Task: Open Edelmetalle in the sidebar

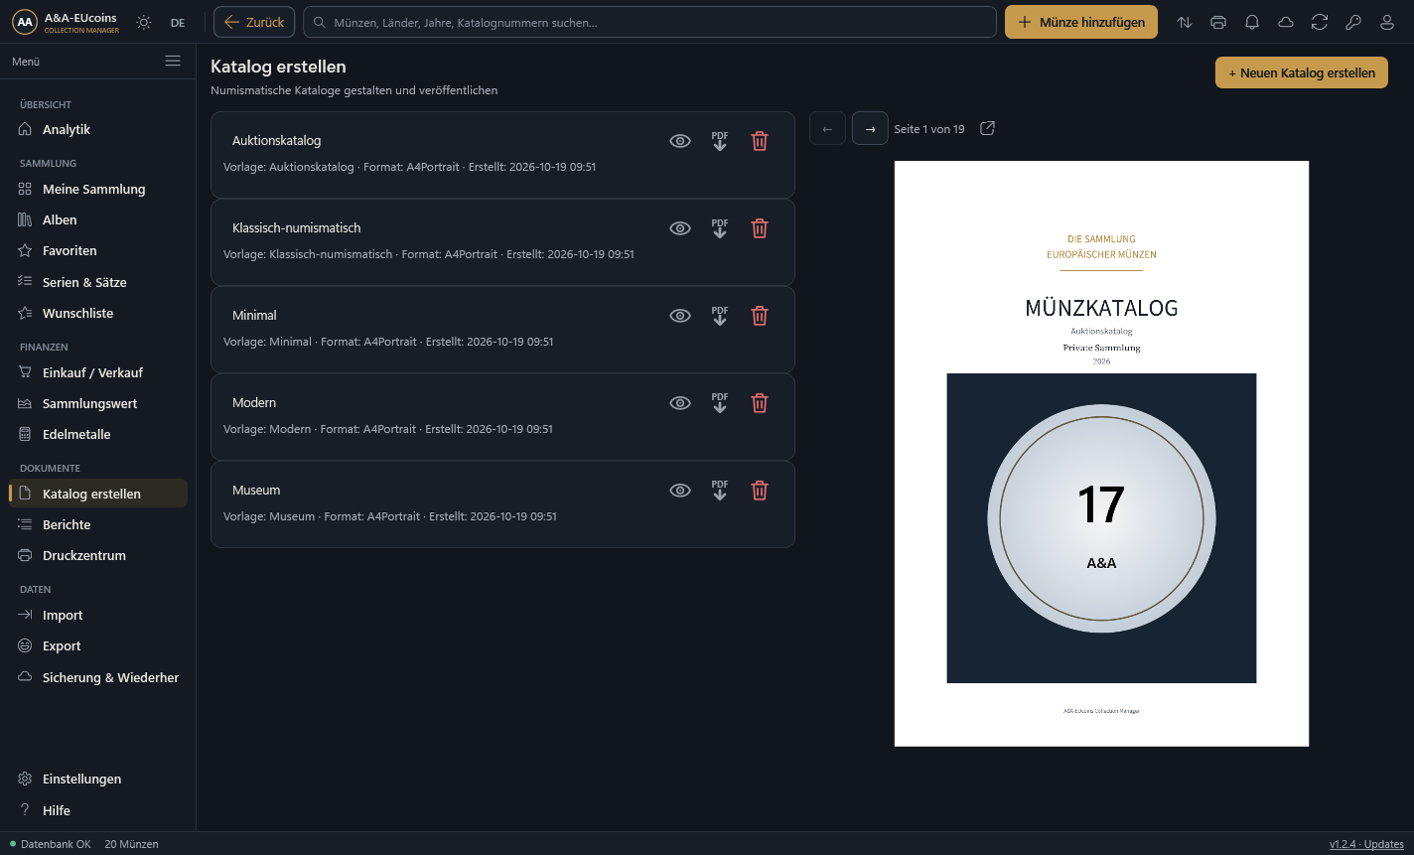Action: pyautogui.click(x=97, y=434)
